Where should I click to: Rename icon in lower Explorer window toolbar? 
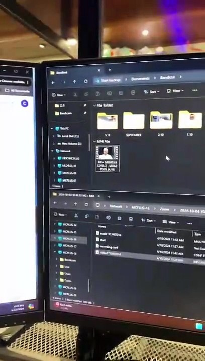109,218
